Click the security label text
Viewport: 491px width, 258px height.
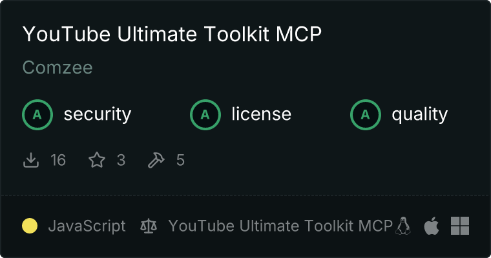98,114
